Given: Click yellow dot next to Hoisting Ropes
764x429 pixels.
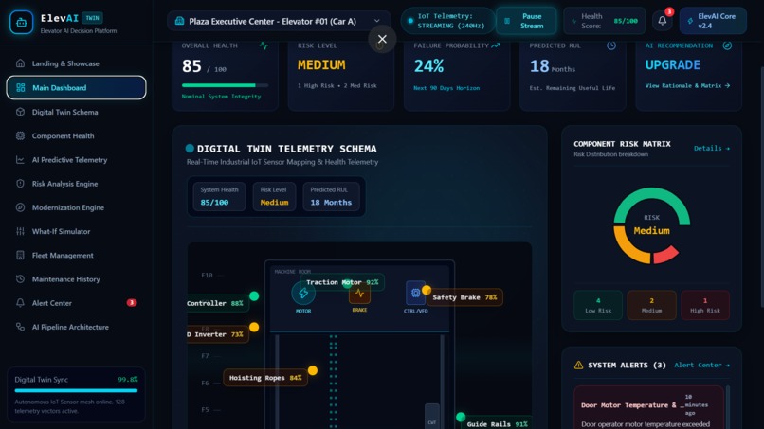Looking at the screenshot, I should (313, 370).
